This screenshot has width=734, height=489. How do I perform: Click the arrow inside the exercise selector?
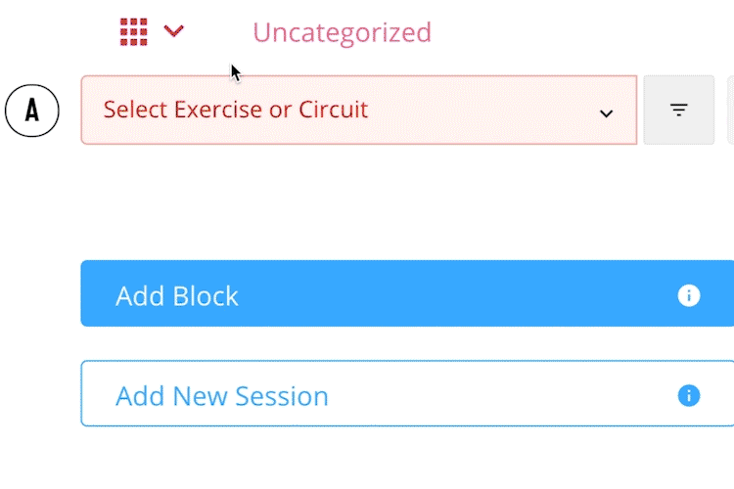(x=606, y=113)
